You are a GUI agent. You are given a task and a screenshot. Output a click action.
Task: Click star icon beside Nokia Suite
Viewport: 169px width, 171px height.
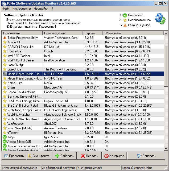click(5, 83)
